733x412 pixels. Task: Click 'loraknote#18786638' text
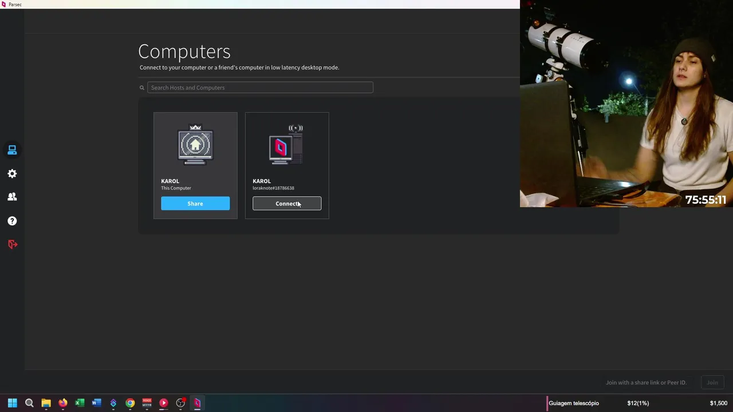[273, 188]
